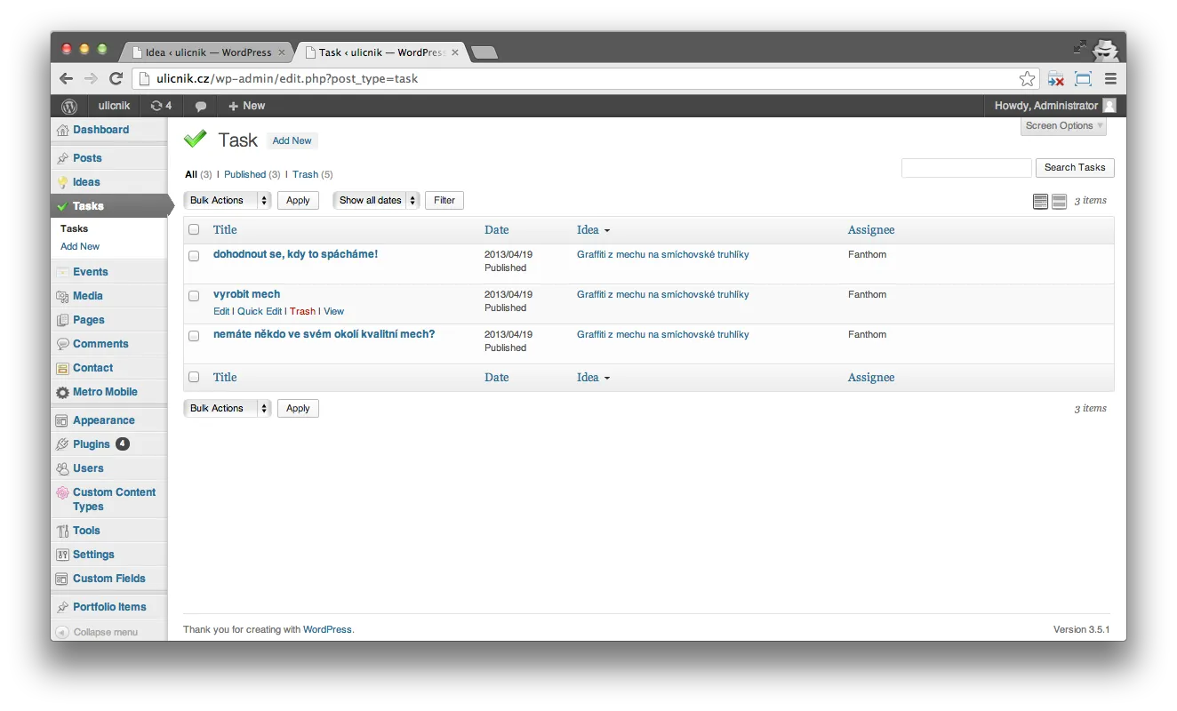Screen dimensions: 1177x711
Task: Switch to excerpt view icon
Action: (1059, 202)
